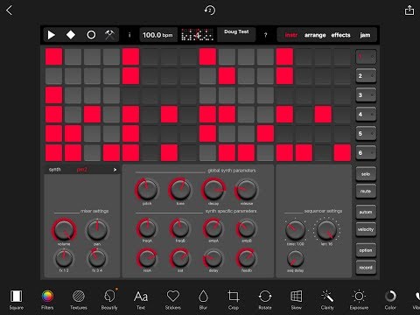420x315 pixels.
Task: Click the option button
Action: click(x=366, y=250)
